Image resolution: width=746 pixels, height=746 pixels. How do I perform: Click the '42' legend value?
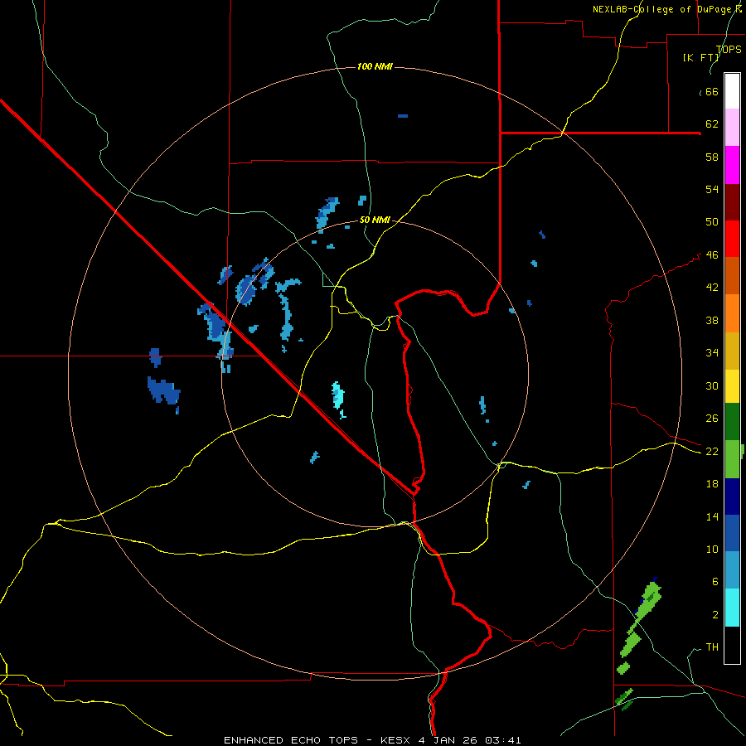[x=712, y=288]
